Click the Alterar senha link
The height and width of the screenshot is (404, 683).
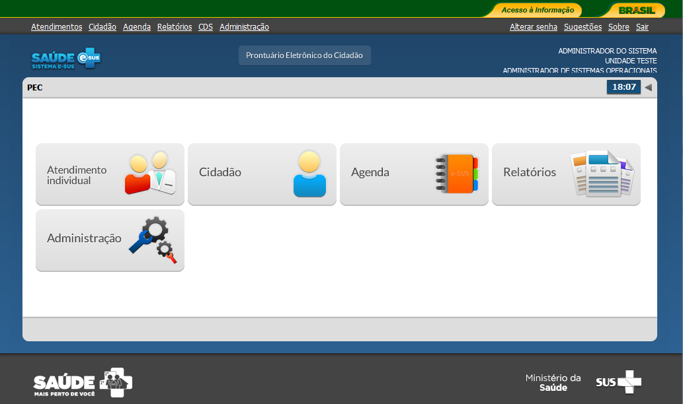(x=534, y=27)
